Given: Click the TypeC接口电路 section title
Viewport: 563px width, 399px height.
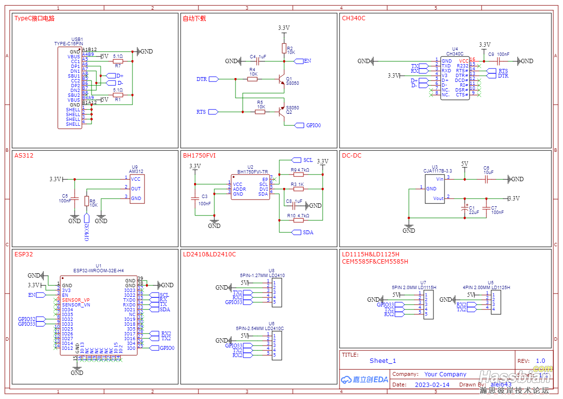Looking at the screenshot, I should click(35, 18).
